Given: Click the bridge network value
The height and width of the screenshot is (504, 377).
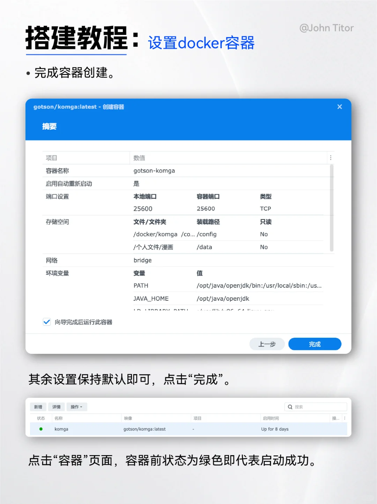Looking at the screenshot, I should pyautogui.click(x=142, y=260).
